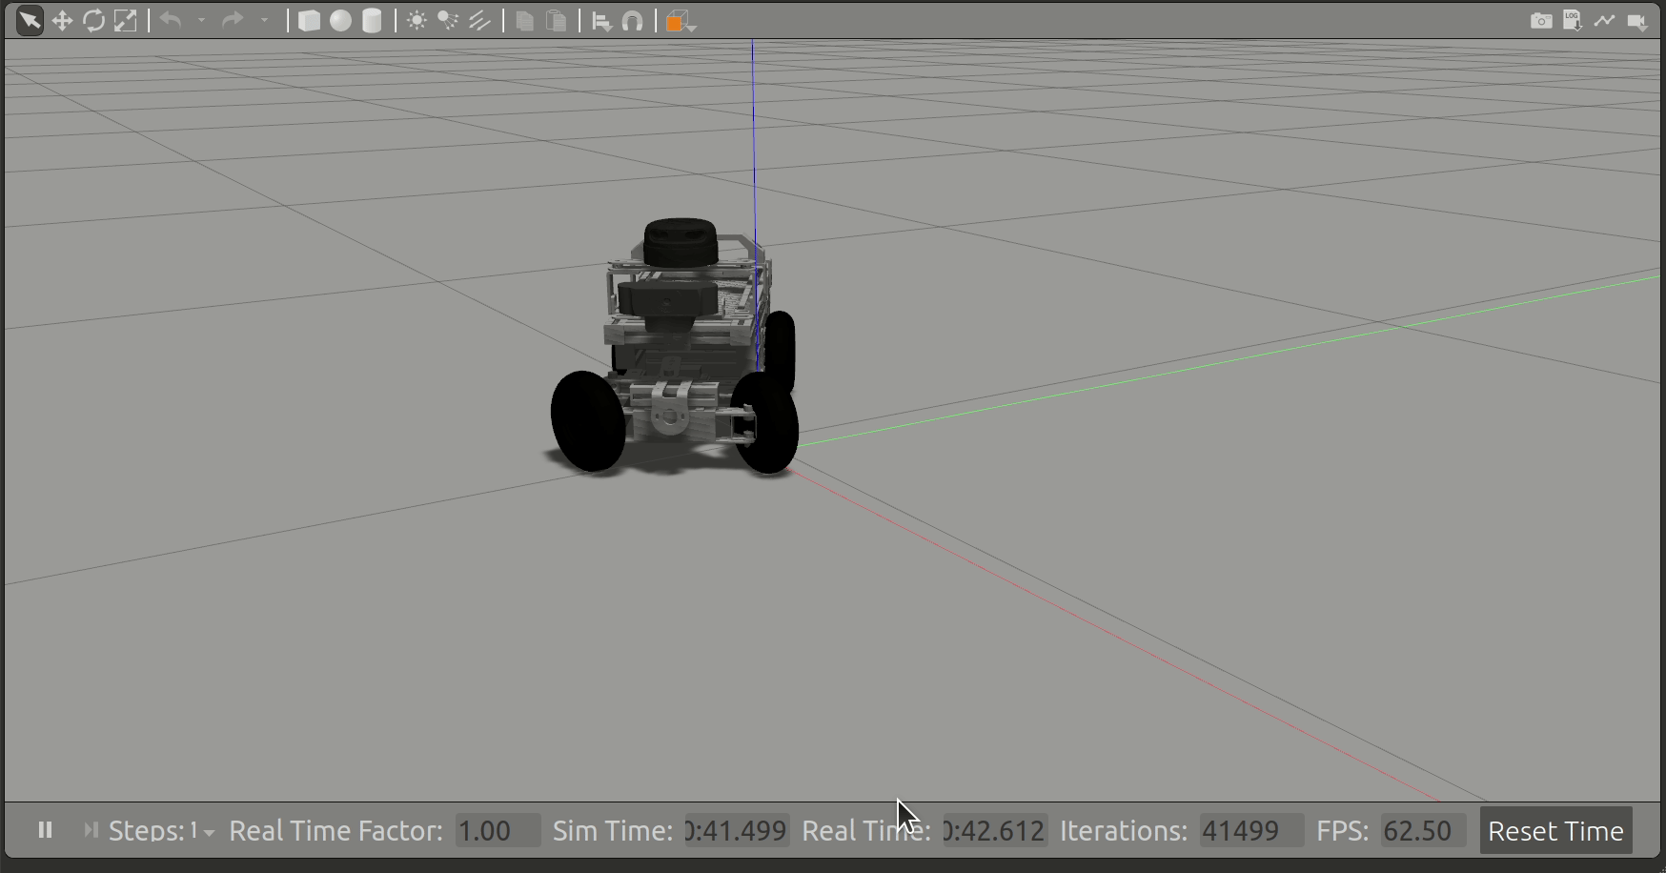This screenshot has height=873, width=1666.
Task: Click the video camera record icon
Action: [x=1637, y=22]
